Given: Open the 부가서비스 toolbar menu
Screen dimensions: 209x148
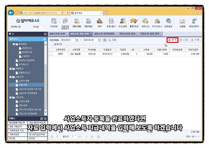Looking at the screenshot, I should point(157,23).
